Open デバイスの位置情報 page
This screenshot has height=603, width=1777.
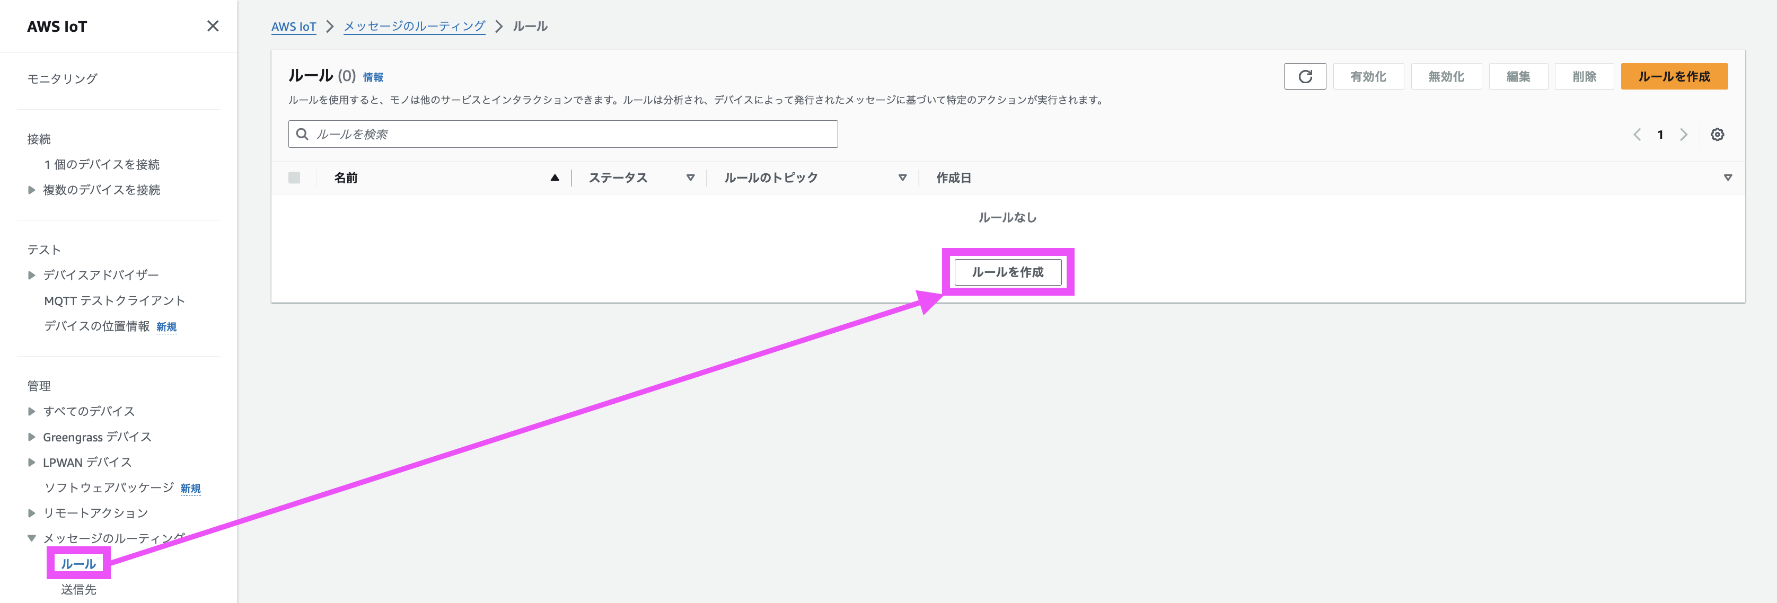click(x=96, y=326)
